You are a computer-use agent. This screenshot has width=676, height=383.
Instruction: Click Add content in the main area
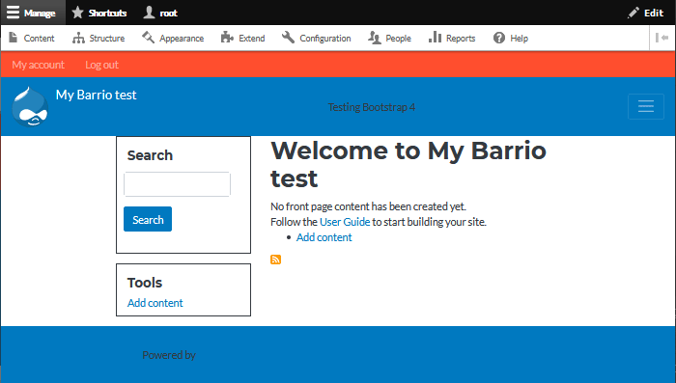(324, 237)
